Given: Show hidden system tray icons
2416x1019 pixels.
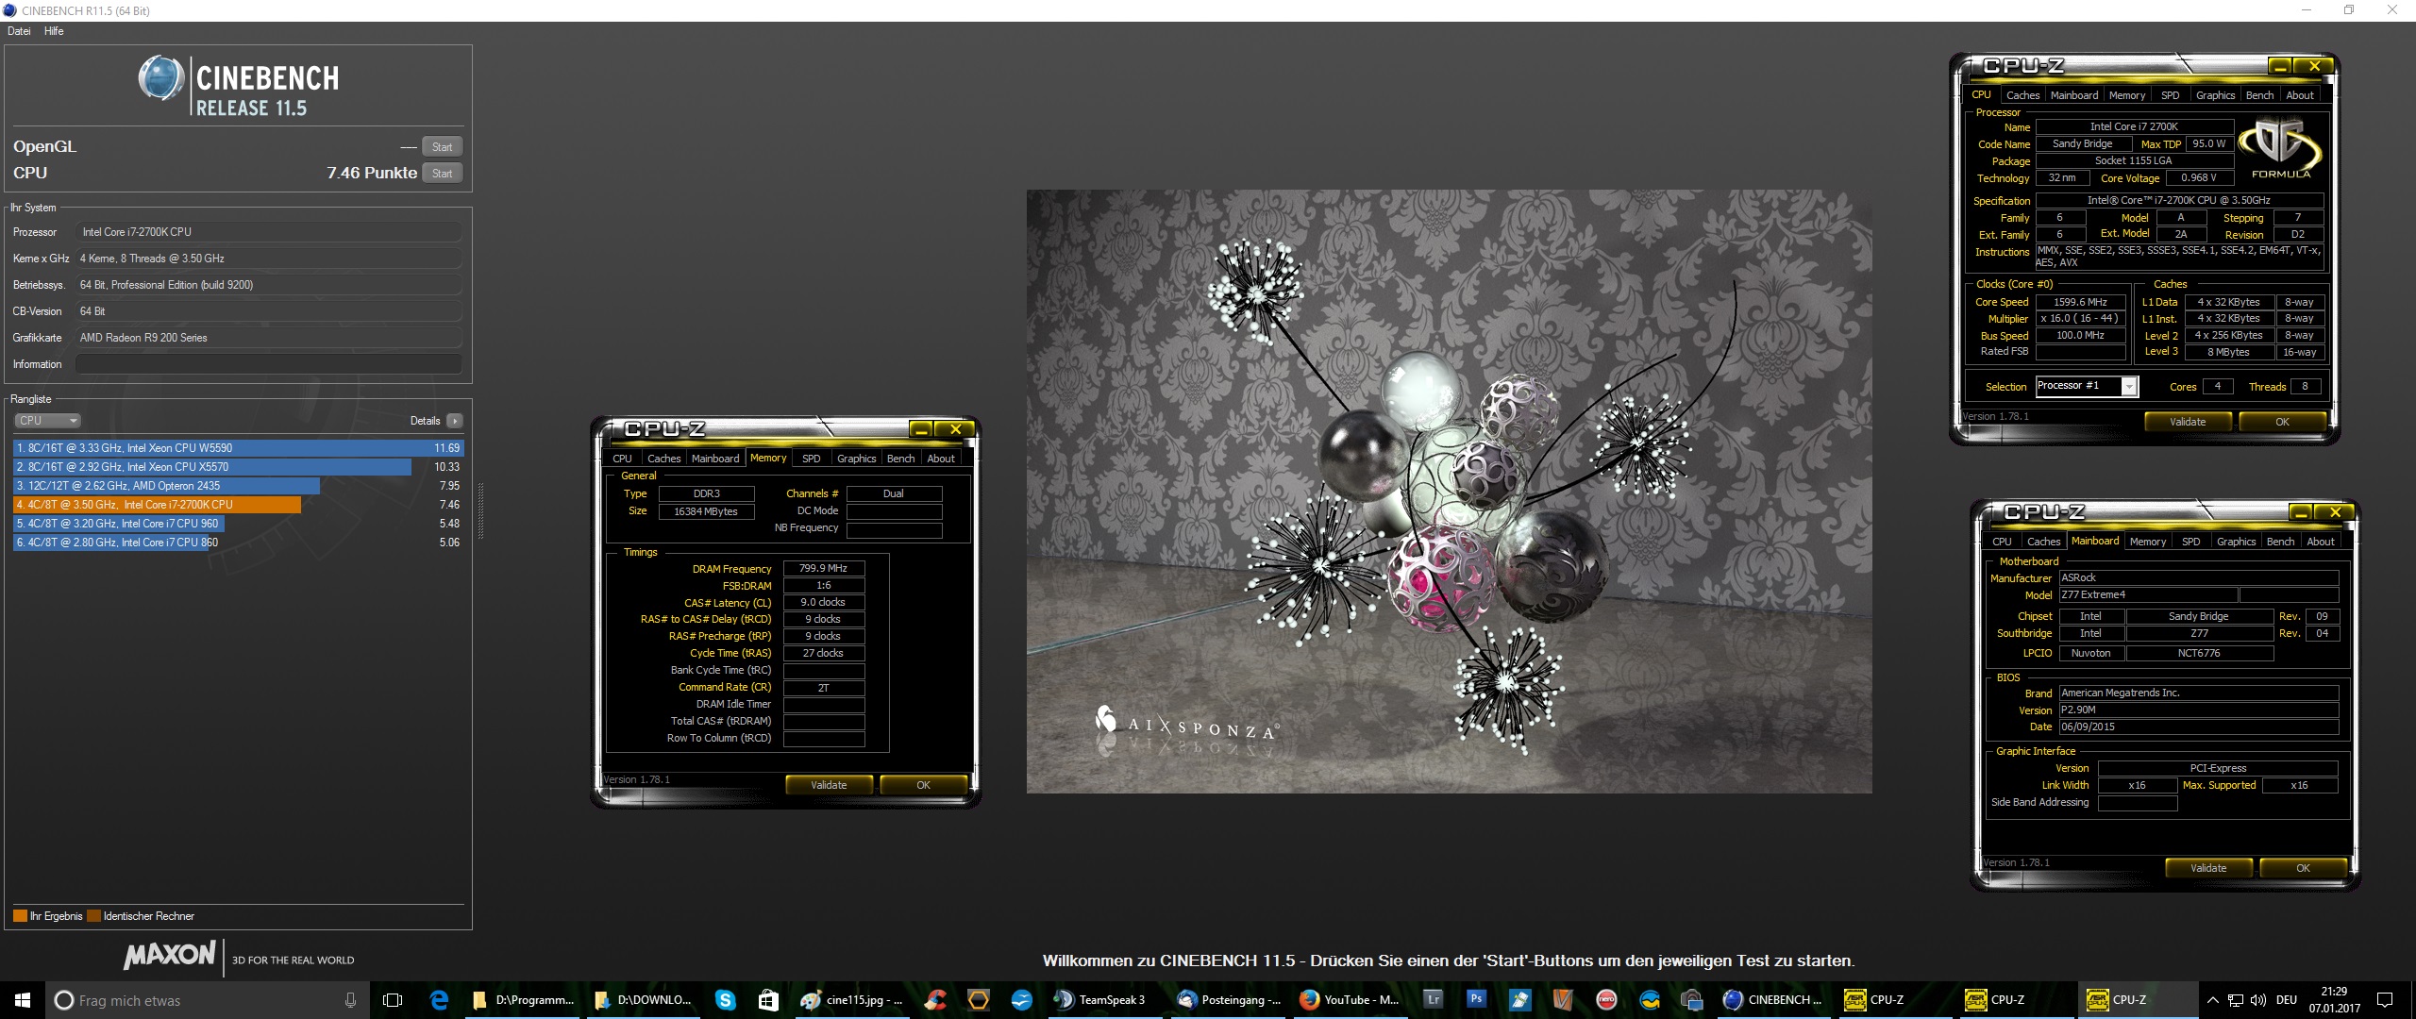Looking at the screenshot, I should point(2212,1000).
